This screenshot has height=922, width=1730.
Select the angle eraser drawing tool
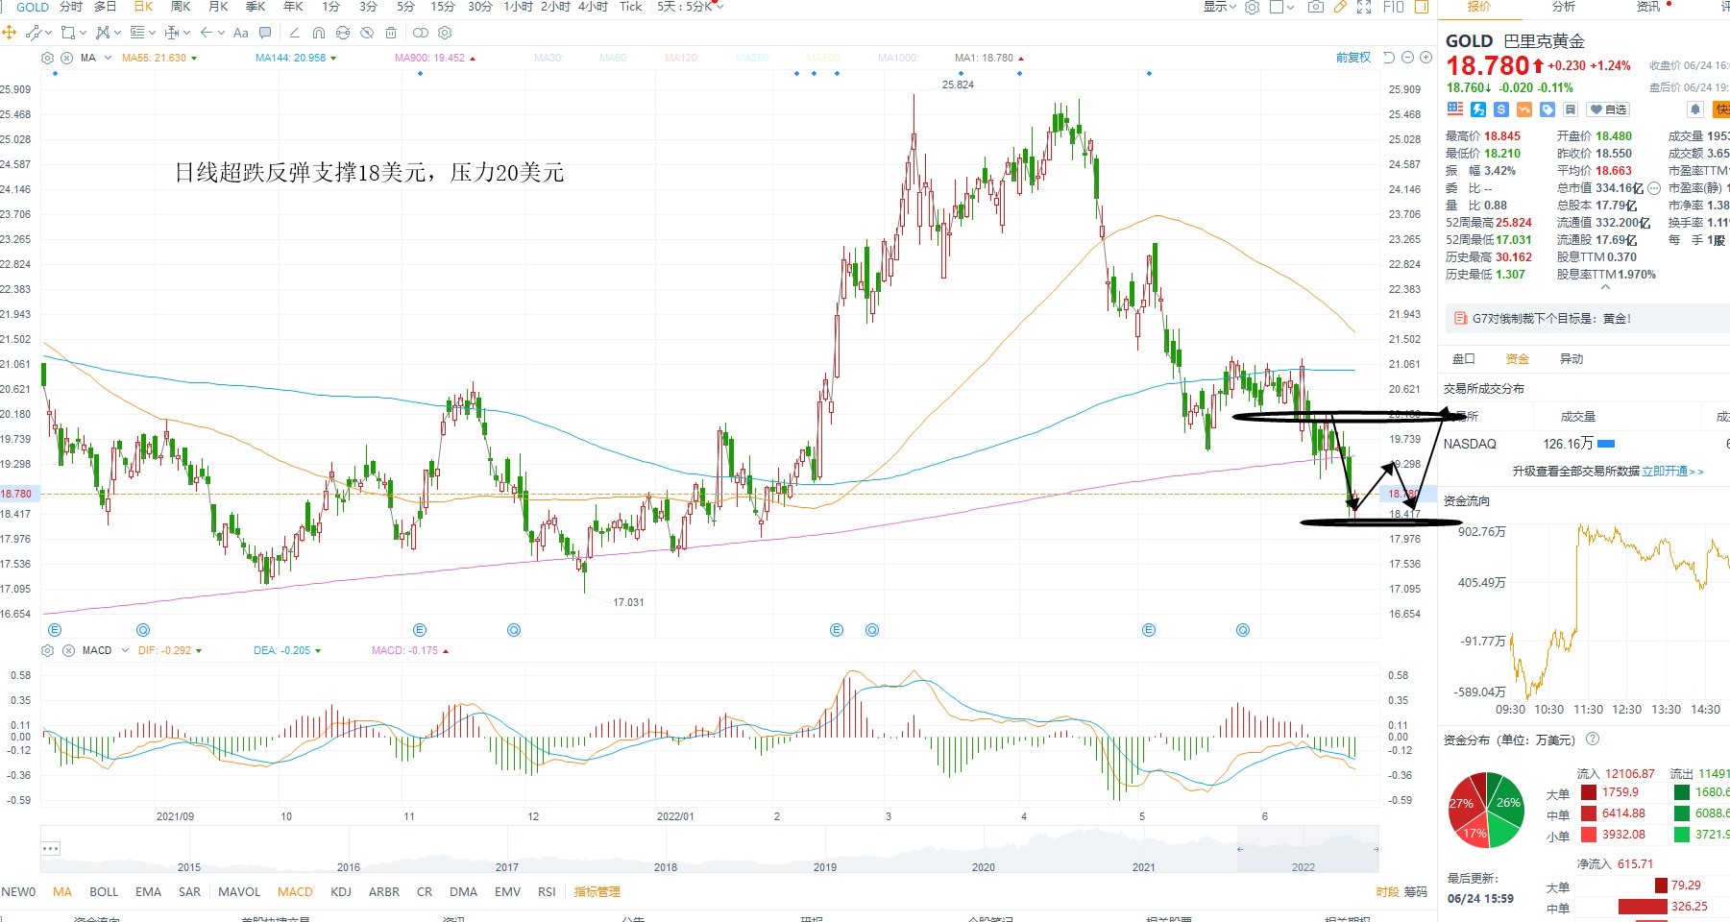tap(295, 33)
